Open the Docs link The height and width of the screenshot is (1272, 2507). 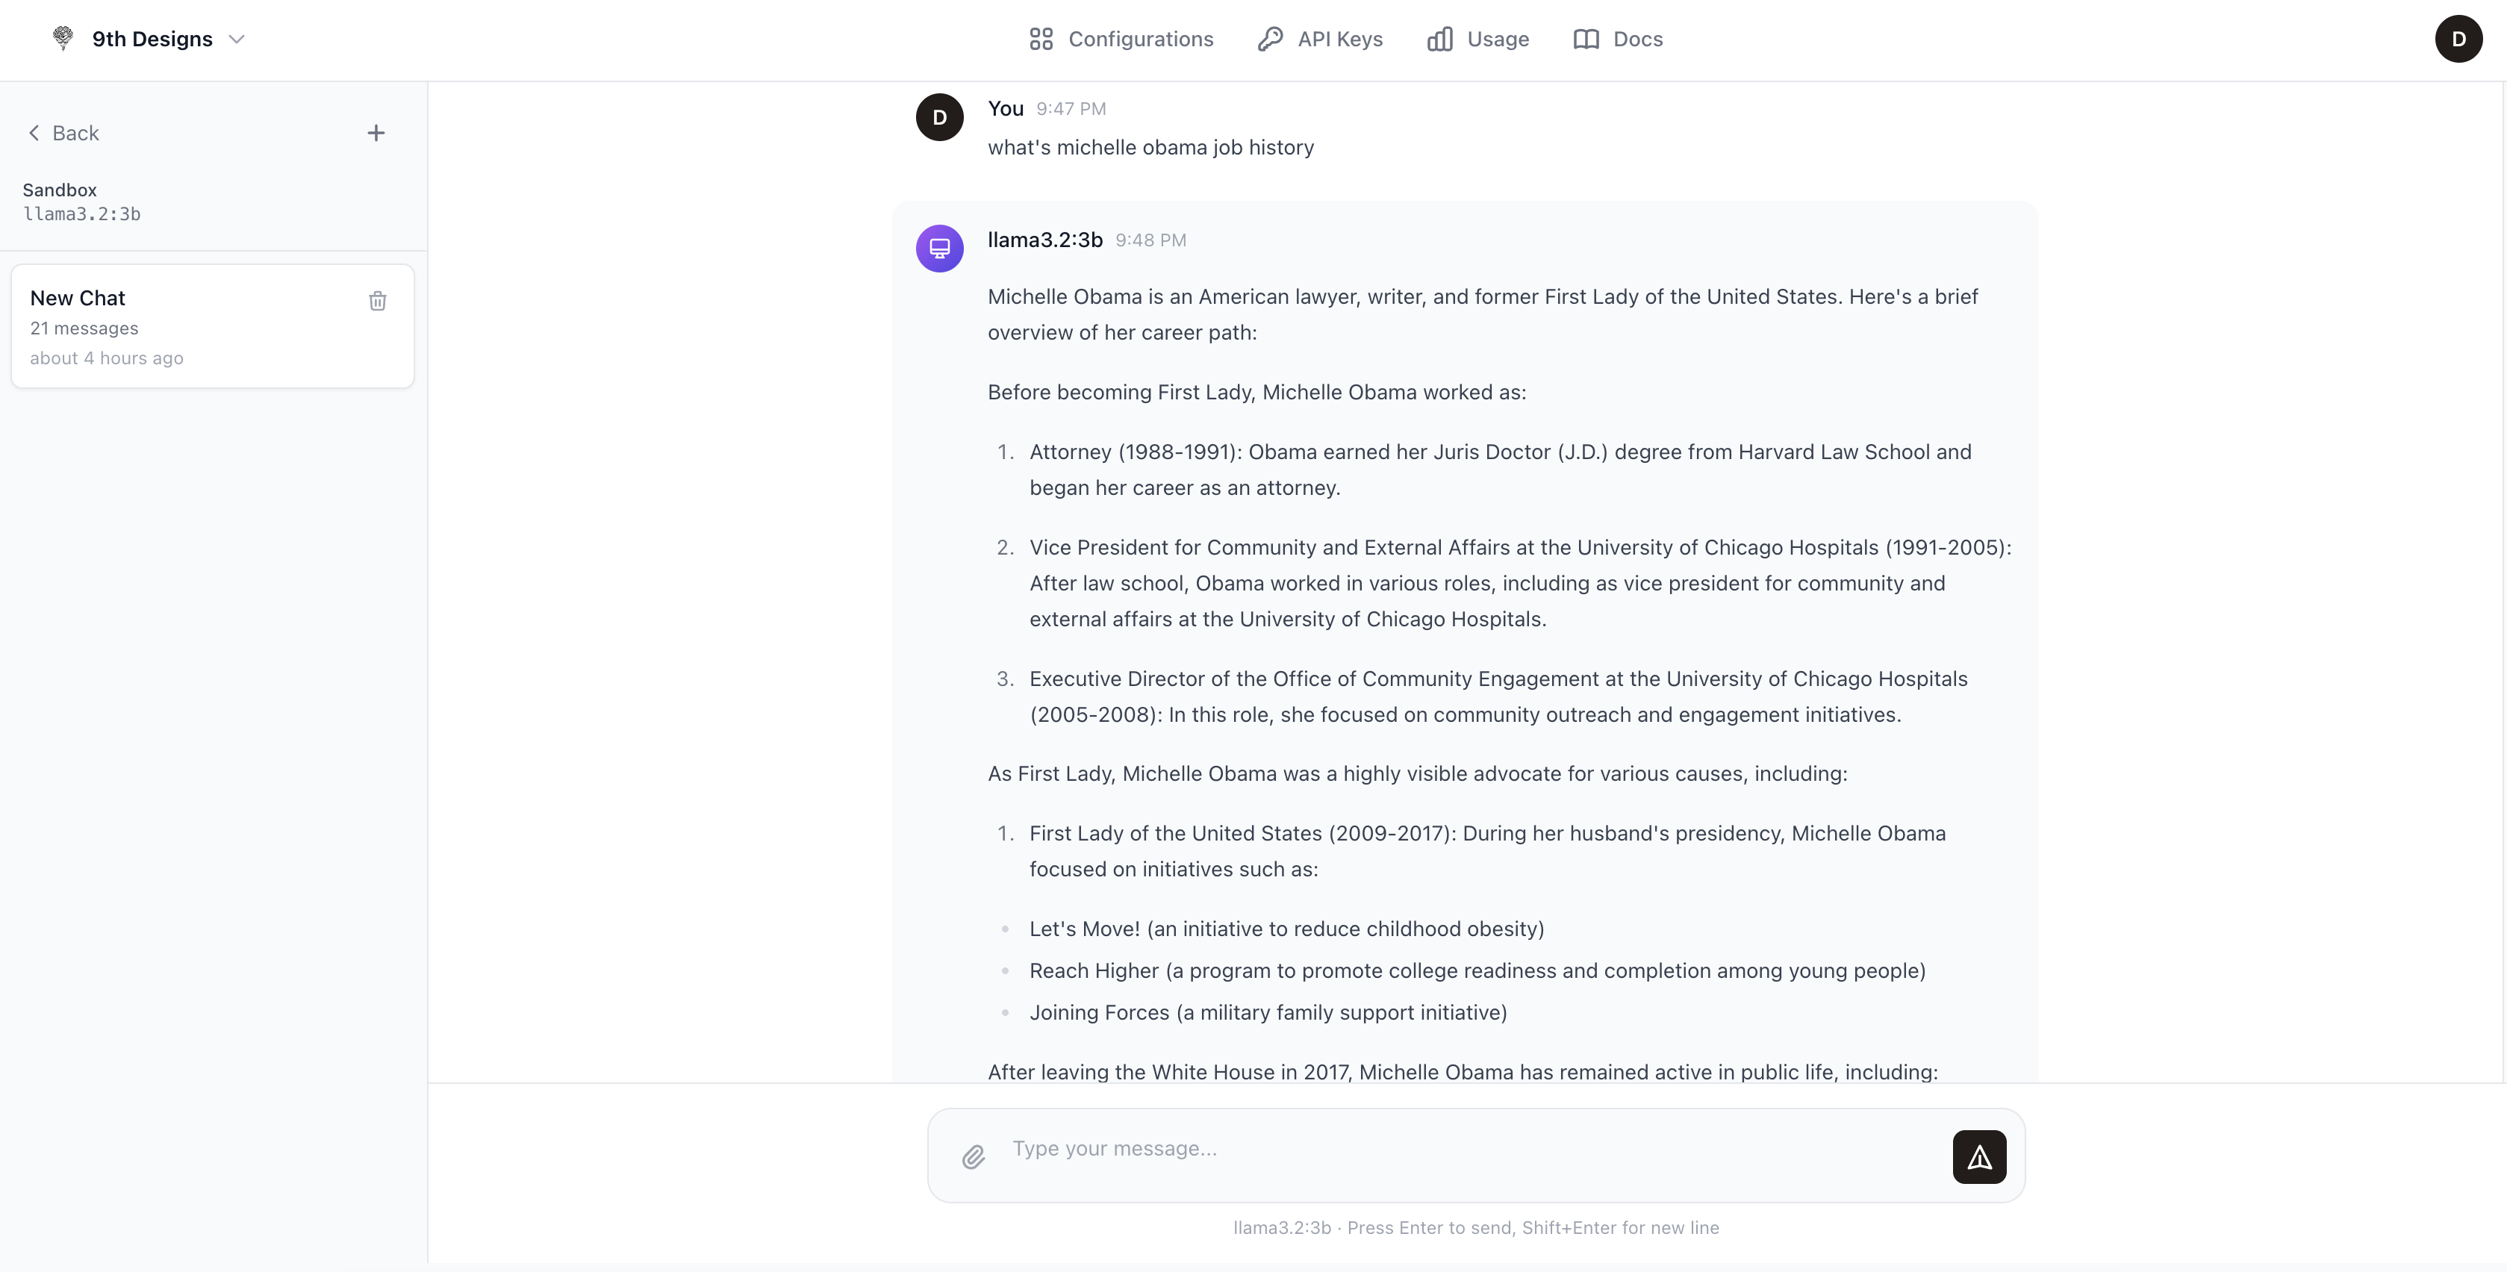1619,39
